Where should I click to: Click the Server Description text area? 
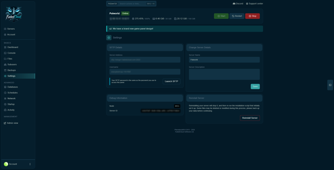[x=224, y=74]
